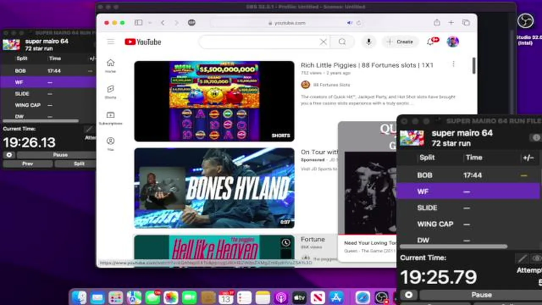The image size is (542, 305).
Task: Click the toggle beside super mairo 64 title
Action: pos(536,138)
